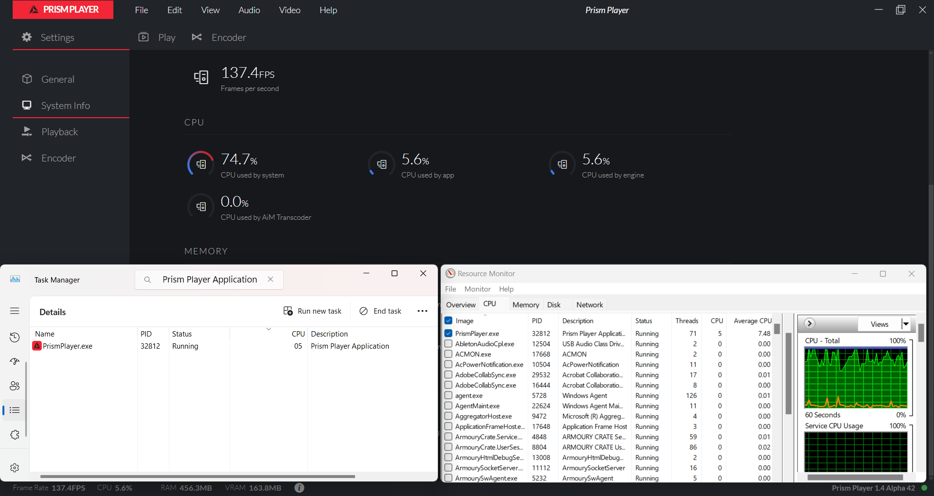This screenshot has width=934, height=496.
Task: Click the CPU - Total graph
Action: pyautogui.click(x=856, y=378)
